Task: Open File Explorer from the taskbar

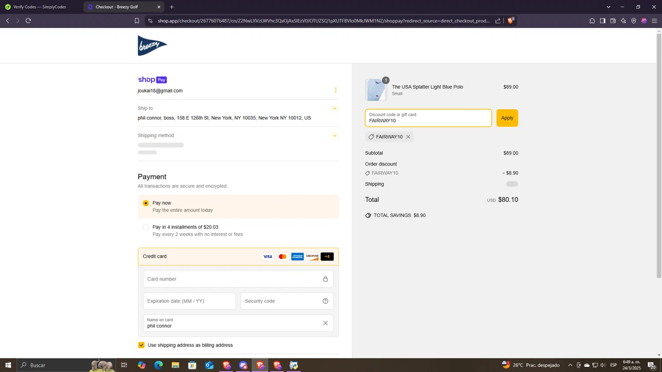Action: click(x=175, y=365)
